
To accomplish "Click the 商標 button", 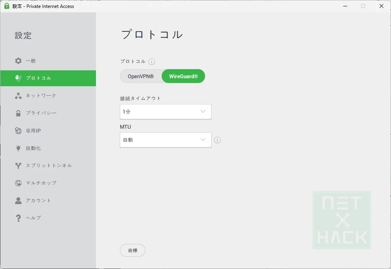I will pos(133,250).
